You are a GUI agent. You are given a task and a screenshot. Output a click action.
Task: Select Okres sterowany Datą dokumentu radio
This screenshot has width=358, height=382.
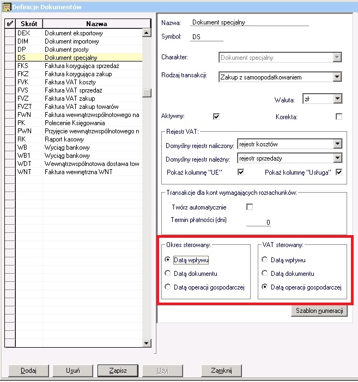click(168, 273)
